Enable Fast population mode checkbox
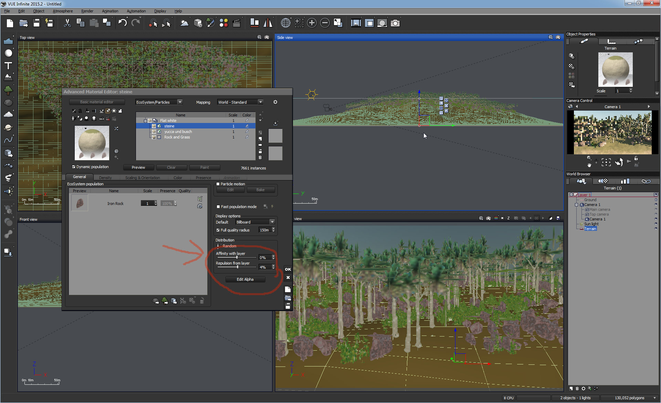The image size is (661, 403). point(218,207)
